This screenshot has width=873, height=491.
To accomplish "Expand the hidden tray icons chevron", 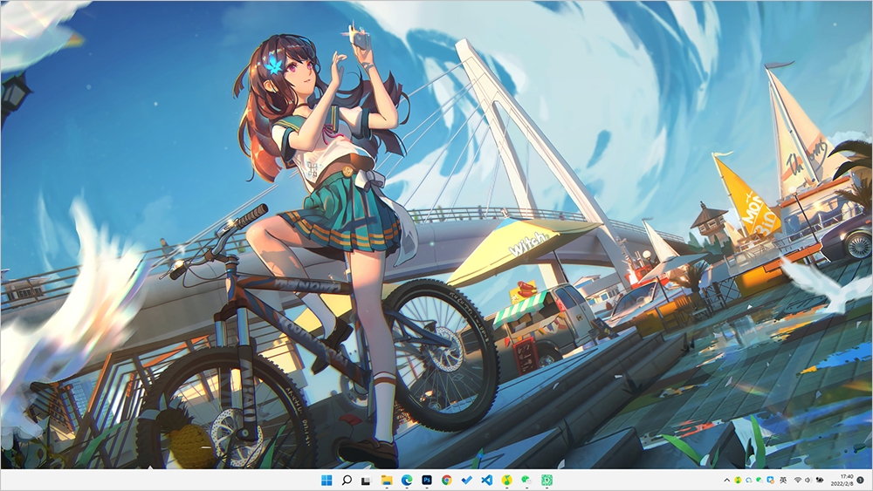I will point(727,480).
